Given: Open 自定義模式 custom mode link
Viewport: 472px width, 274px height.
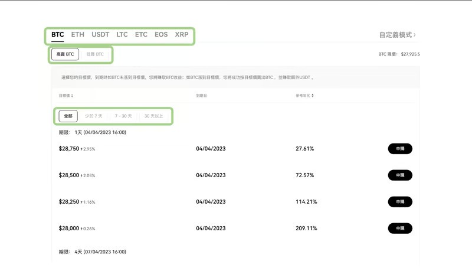Looking at the screenshot, I should point(397,35).
